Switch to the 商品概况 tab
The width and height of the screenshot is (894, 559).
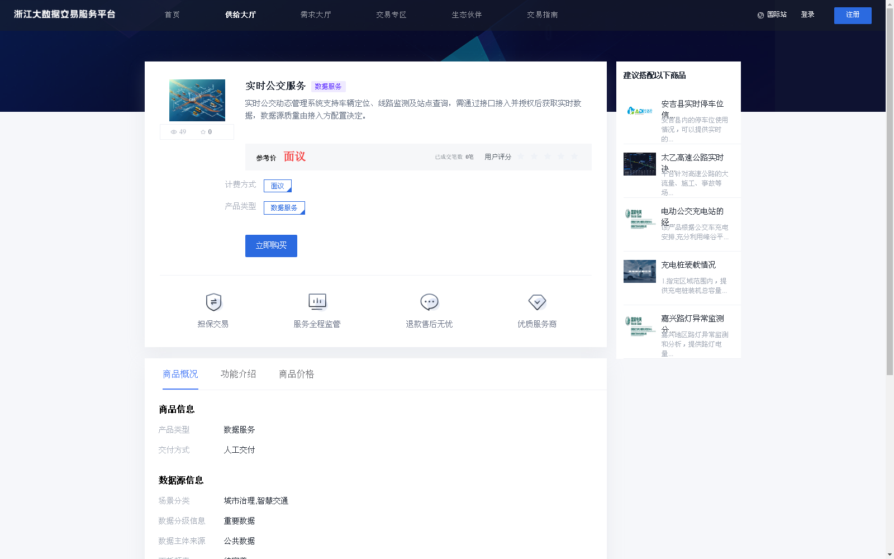[x=180, y=374]
